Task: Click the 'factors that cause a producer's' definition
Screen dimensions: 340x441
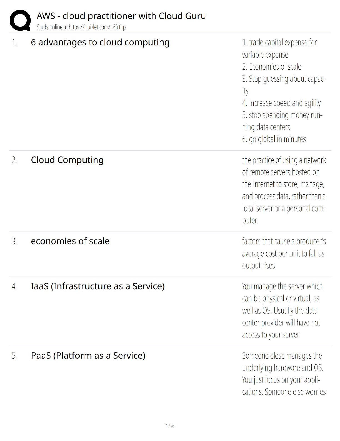Action: [x=284, y=241]
